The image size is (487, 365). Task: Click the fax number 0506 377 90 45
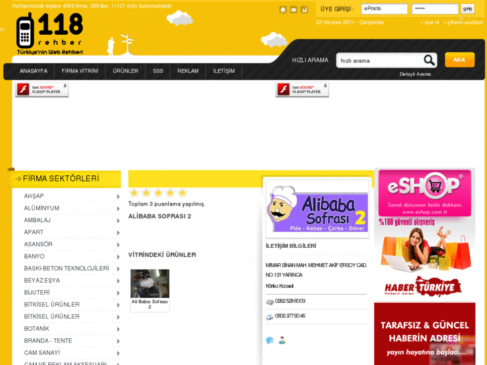coord(290,315)
